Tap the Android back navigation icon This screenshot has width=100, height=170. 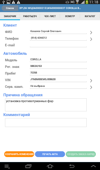click(x=72, y=166)
